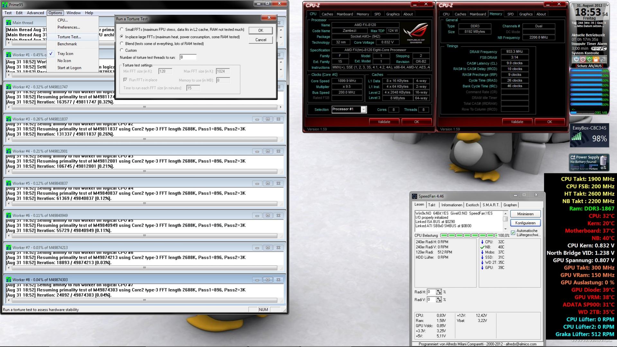617x347 pixels.
Task: Select the Custom torture test option
Action: coord(122,50)
